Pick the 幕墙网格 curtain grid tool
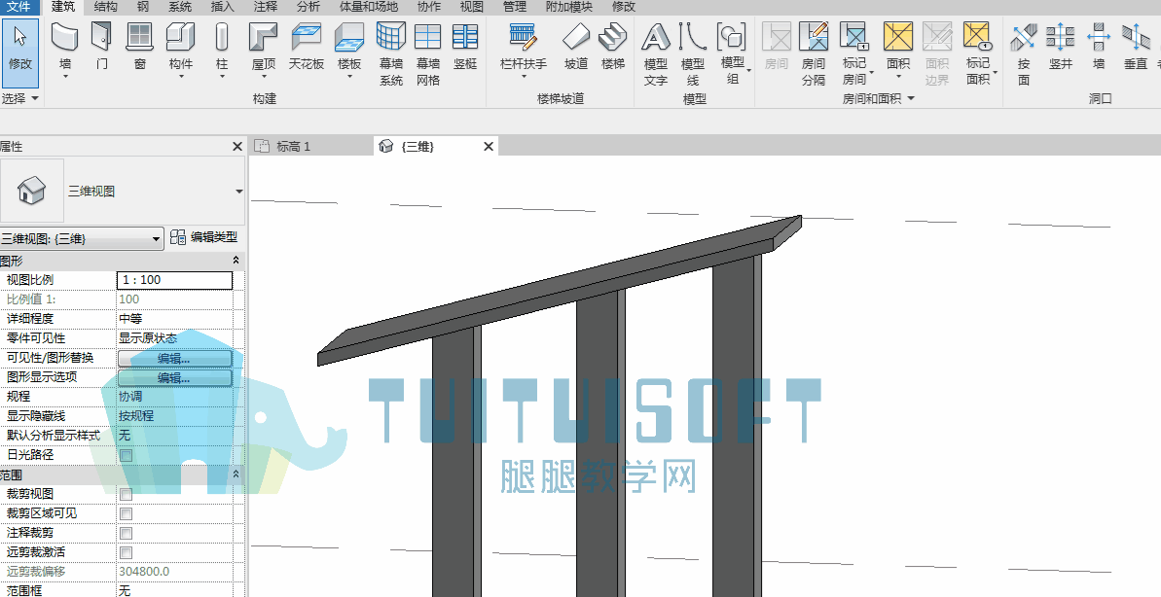Screen dimensions: 1161x597 click(x=428, y=53)
